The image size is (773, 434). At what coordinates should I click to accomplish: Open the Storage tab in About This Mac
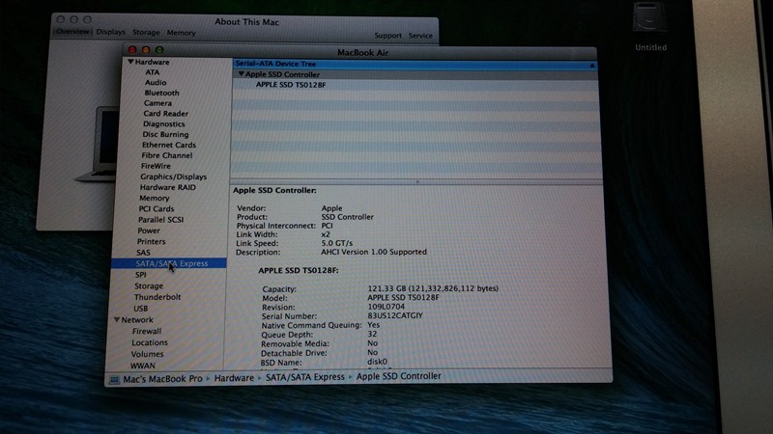coord(147,32)
